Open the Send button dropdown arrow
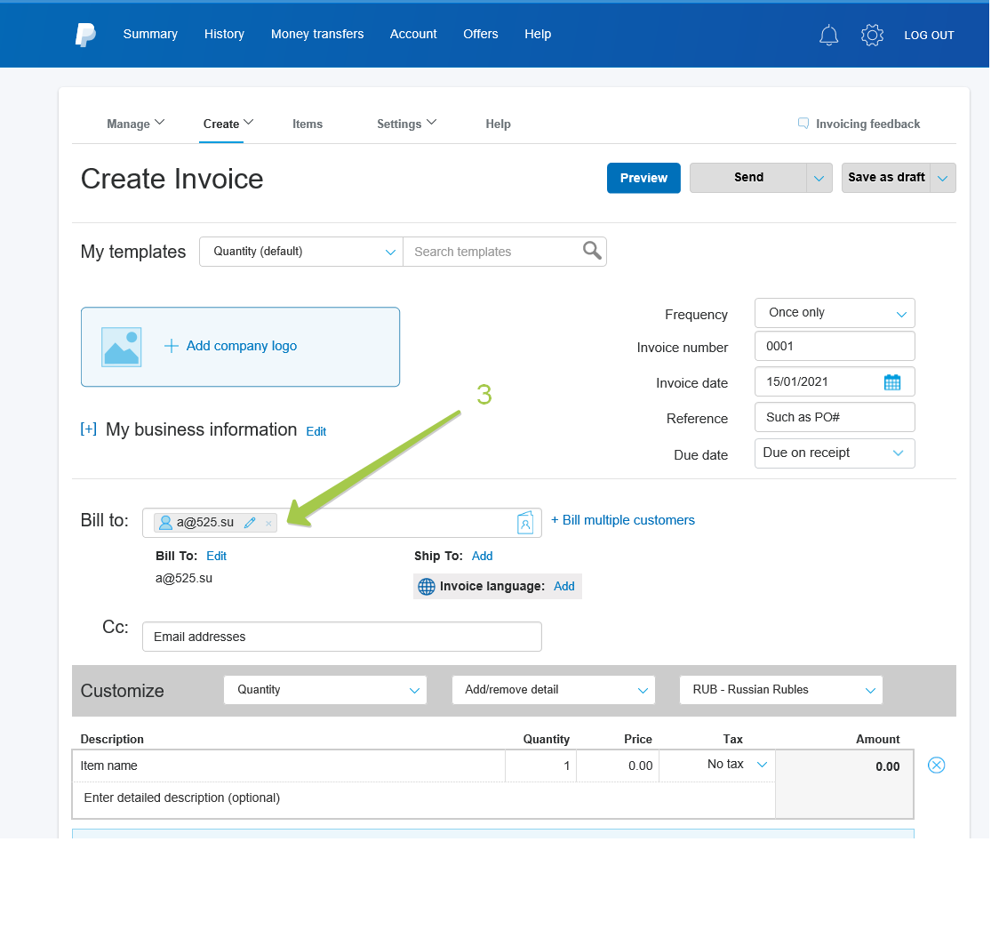The width and height of the screenshot is (999, 946). point(819,178)
